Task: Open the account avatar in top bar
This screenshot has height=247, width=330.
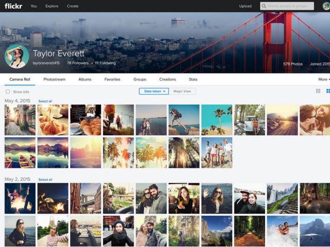Action: (x=326, y=6)
